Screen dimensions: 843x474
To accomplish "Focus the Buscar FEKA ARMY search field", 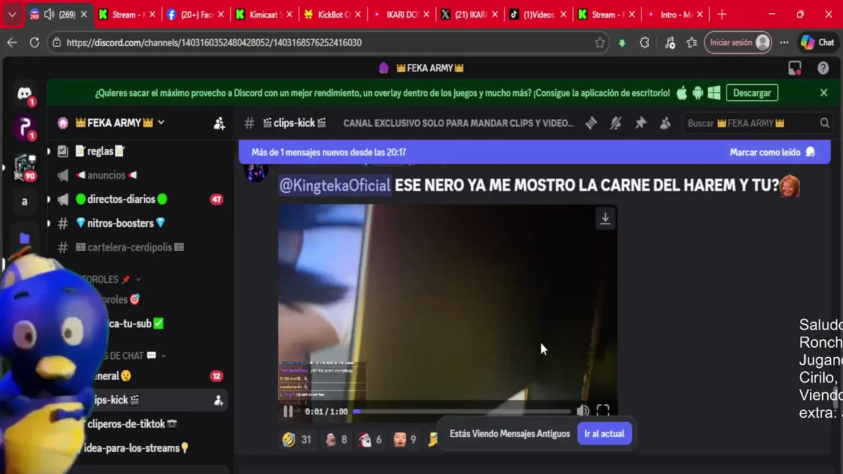I will [757, 123].
